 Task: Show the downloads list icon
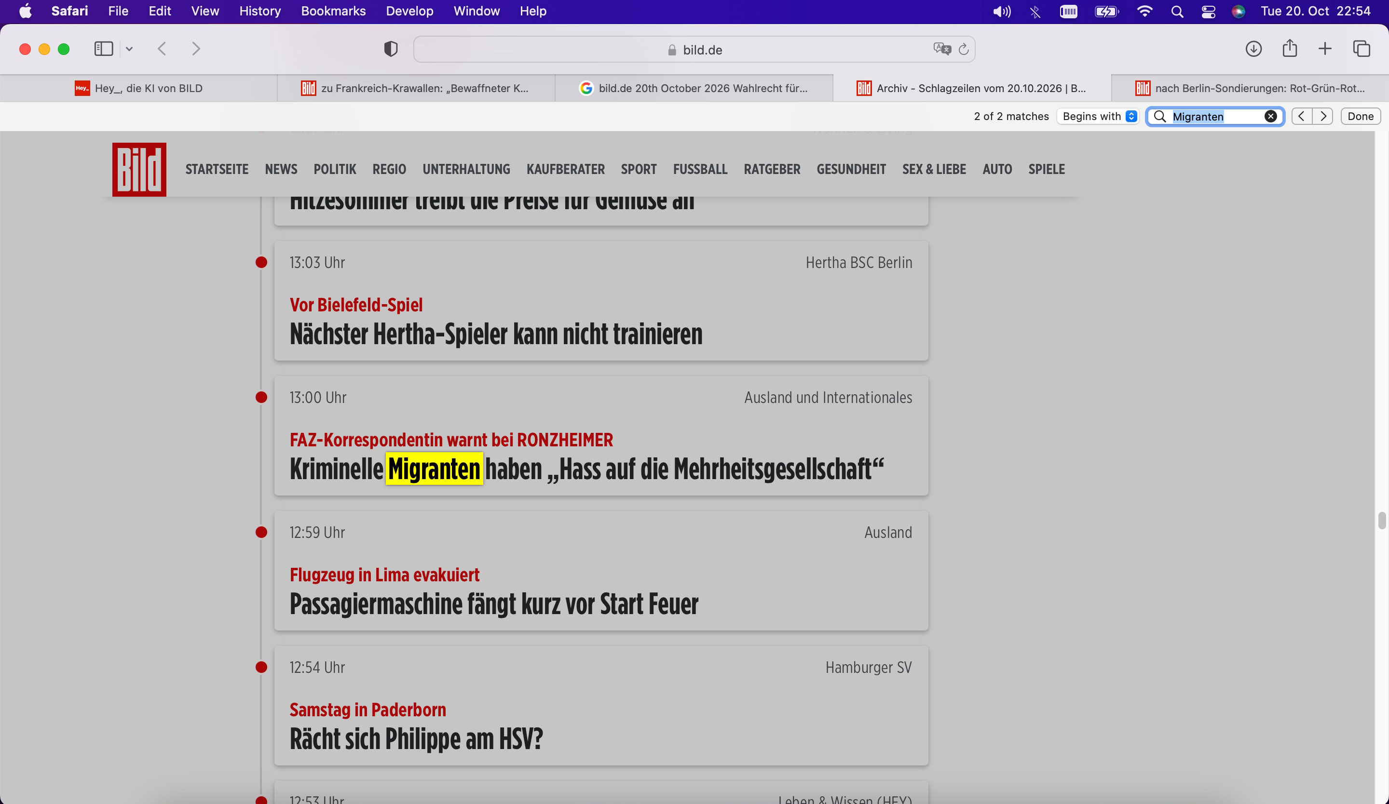(x=1253, y=49)
